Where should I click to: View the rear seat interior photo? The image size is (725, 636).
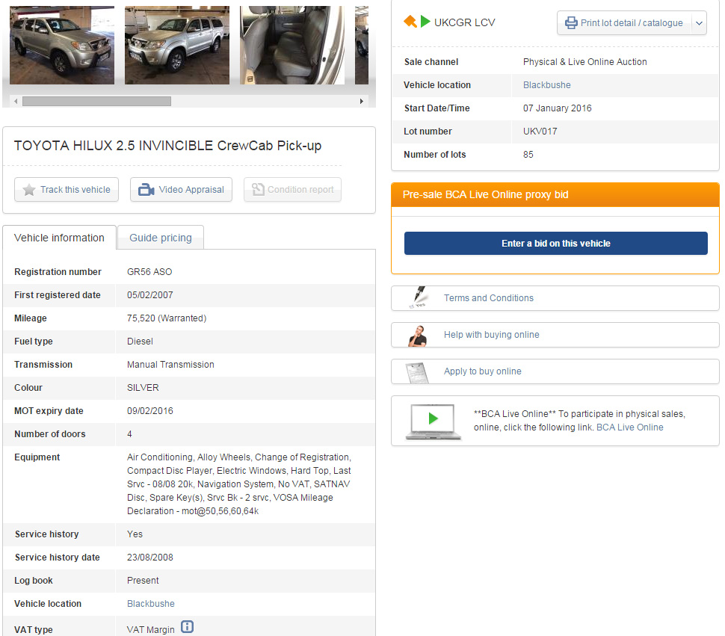(x=292, y=45)
